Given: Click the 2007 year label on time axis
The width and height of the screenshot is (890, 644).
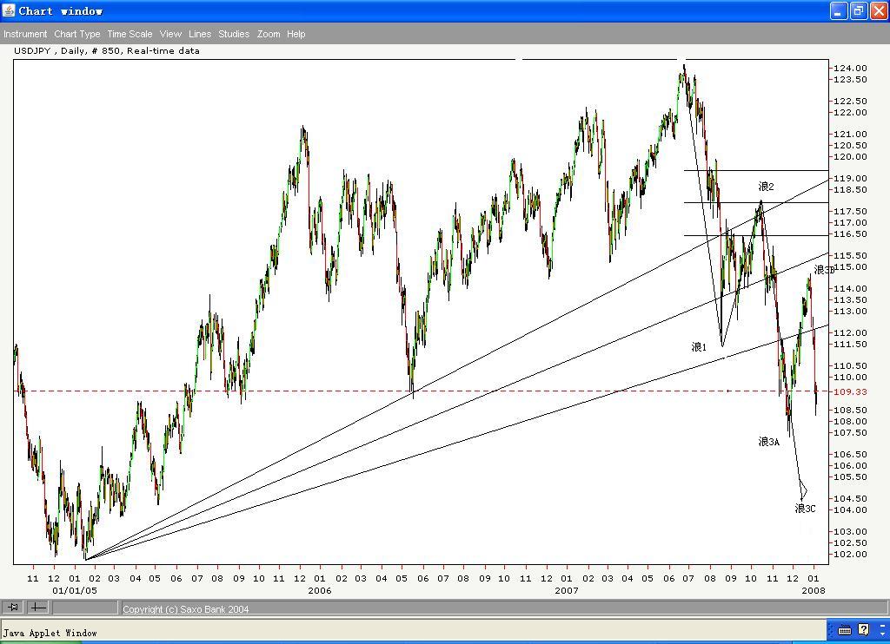Looking at the screenshot, I should pyautogui.click(x=567, y=590).
